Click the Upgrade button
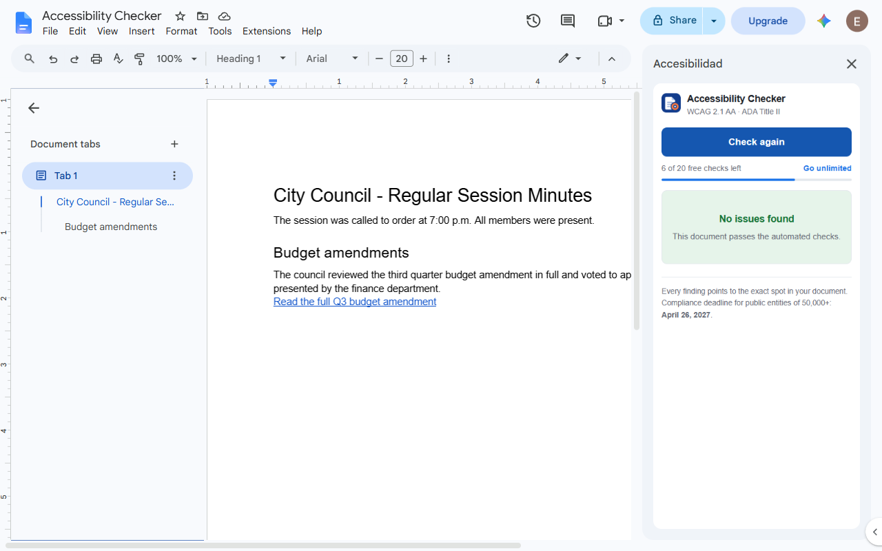 [768, 21]
